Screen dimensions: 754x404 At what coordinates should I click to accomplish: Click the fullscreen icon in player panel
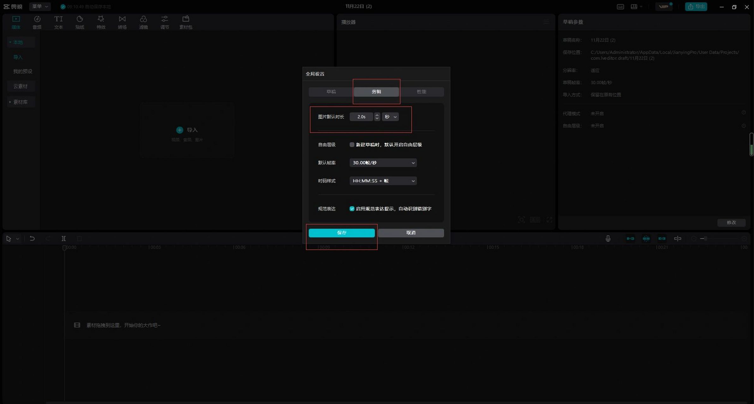point(550,220)
